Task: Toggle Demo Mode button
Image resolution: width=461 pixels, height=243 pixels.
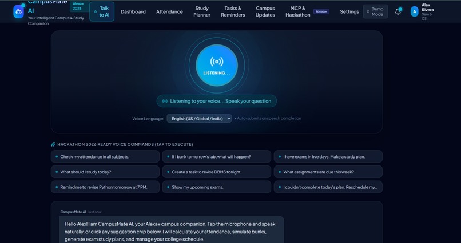Action: click(375, 11)
